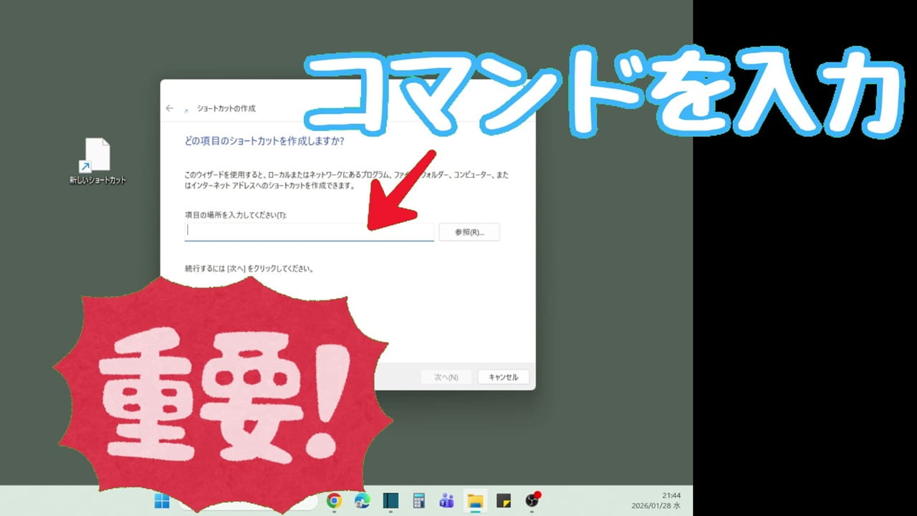
Task: Click the キャンセル button to dismiss the wizard
Action: click(x=503, y=376)
